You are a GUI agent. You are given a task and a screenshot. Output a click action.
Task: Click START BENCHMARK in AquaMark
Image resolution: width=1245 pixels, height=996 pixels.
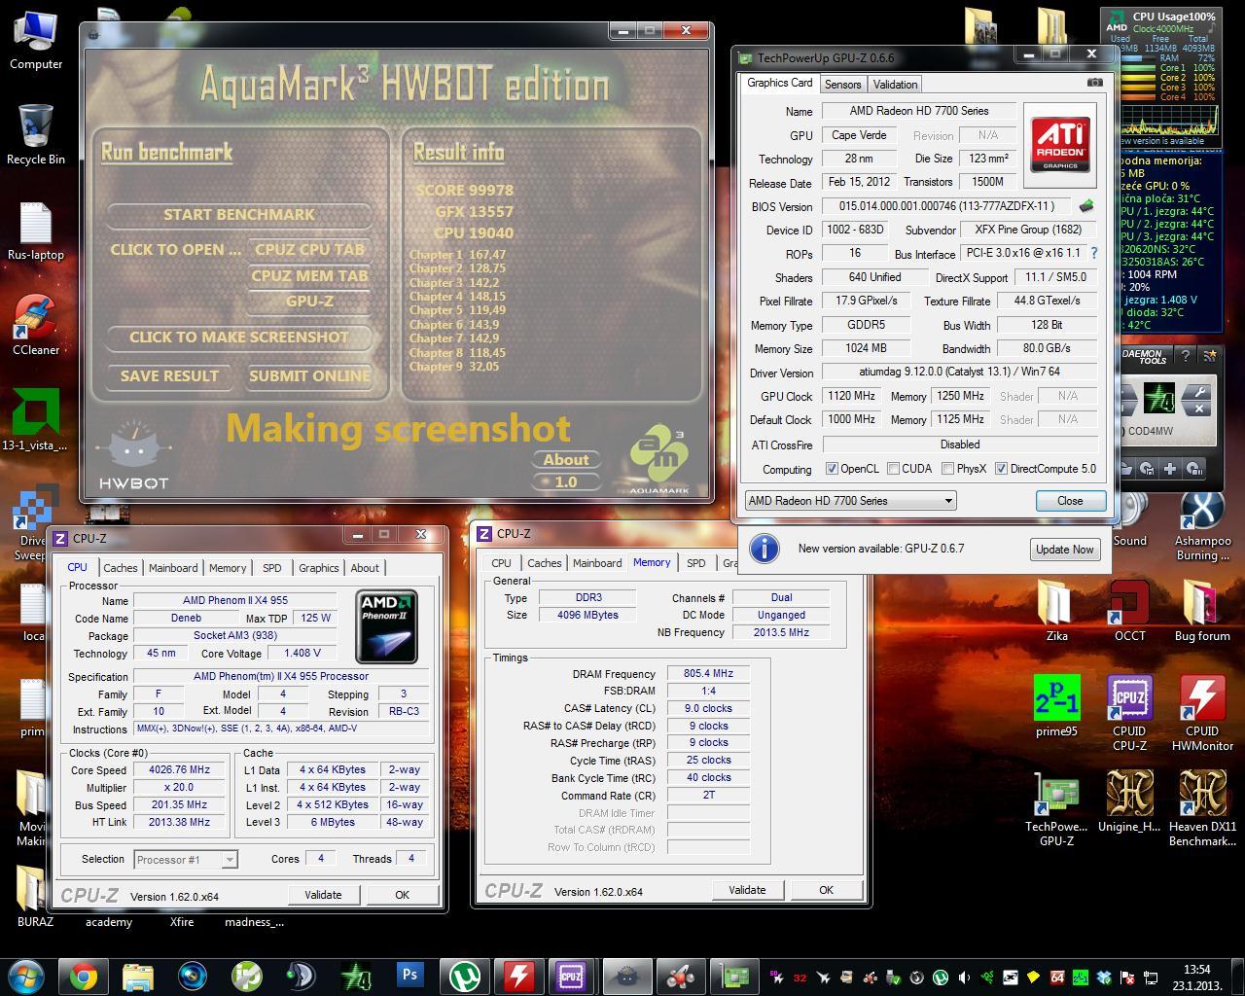(x=239, y=214)
